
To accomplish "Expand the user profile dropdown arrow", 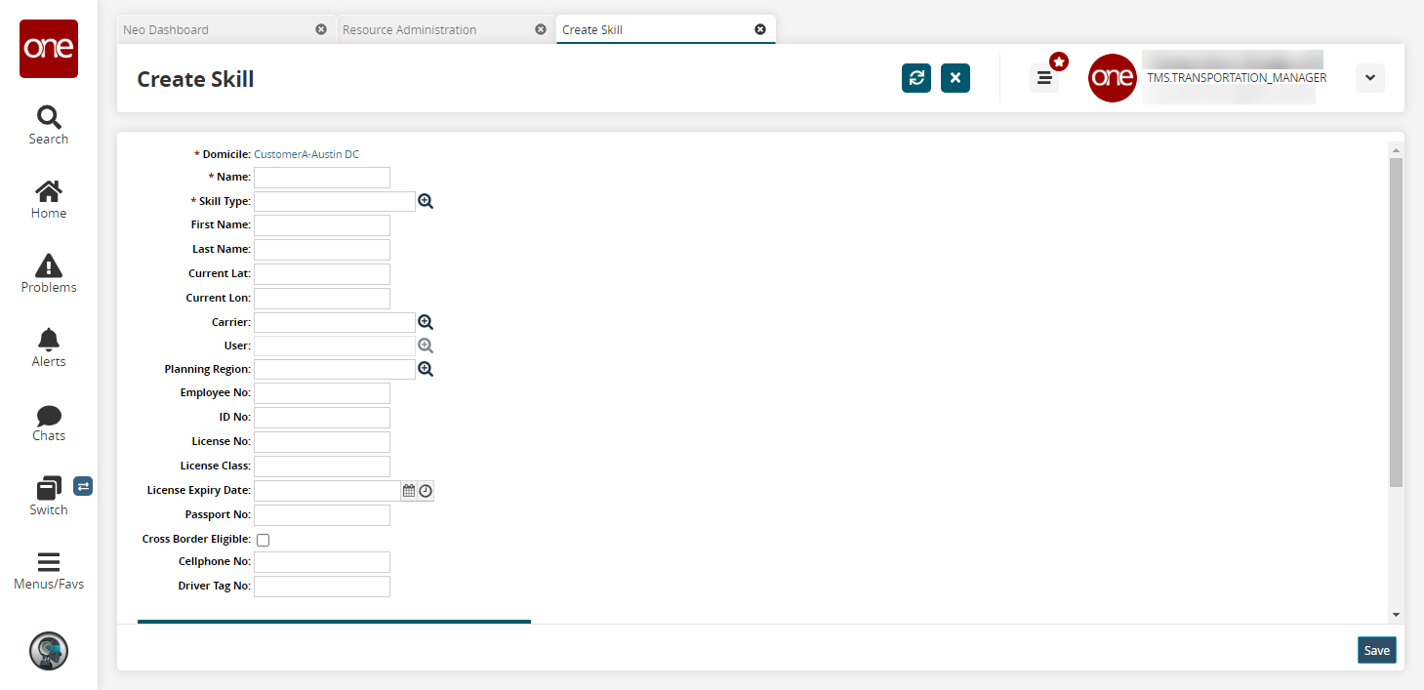I will coord(1370,78).
